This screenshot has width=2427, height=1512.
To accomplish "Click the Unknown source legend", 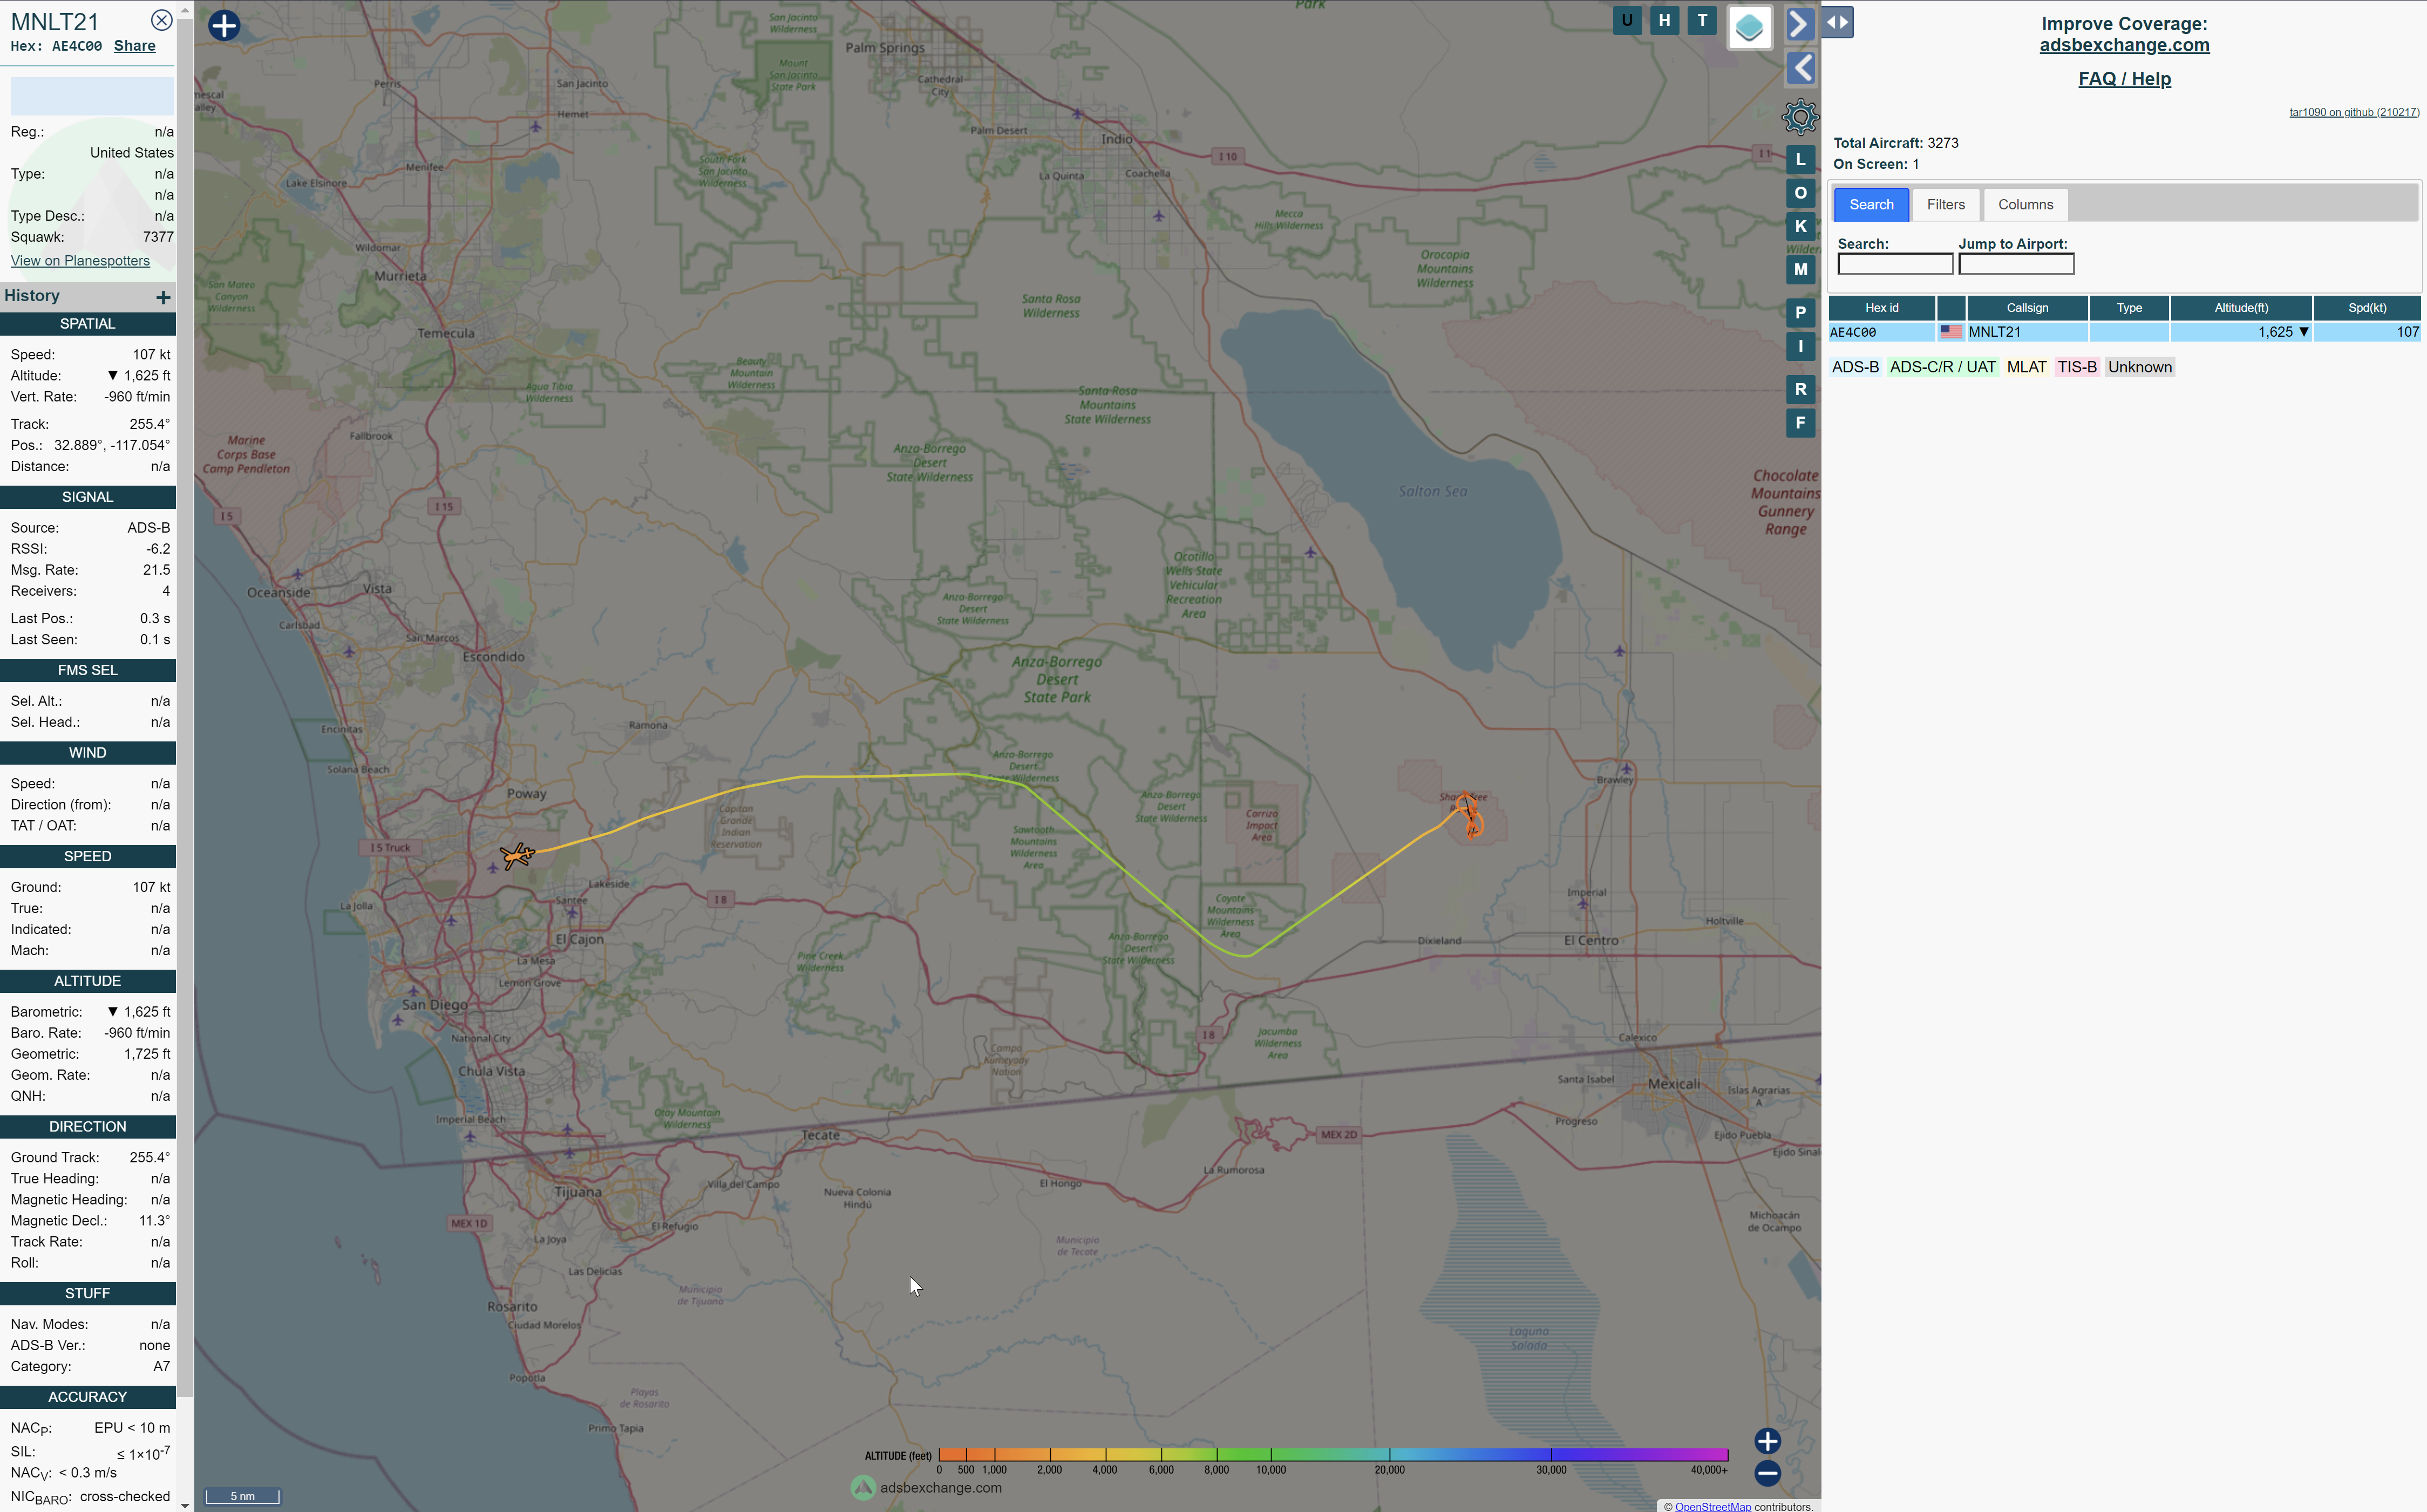I will (x=2139, y=367).
